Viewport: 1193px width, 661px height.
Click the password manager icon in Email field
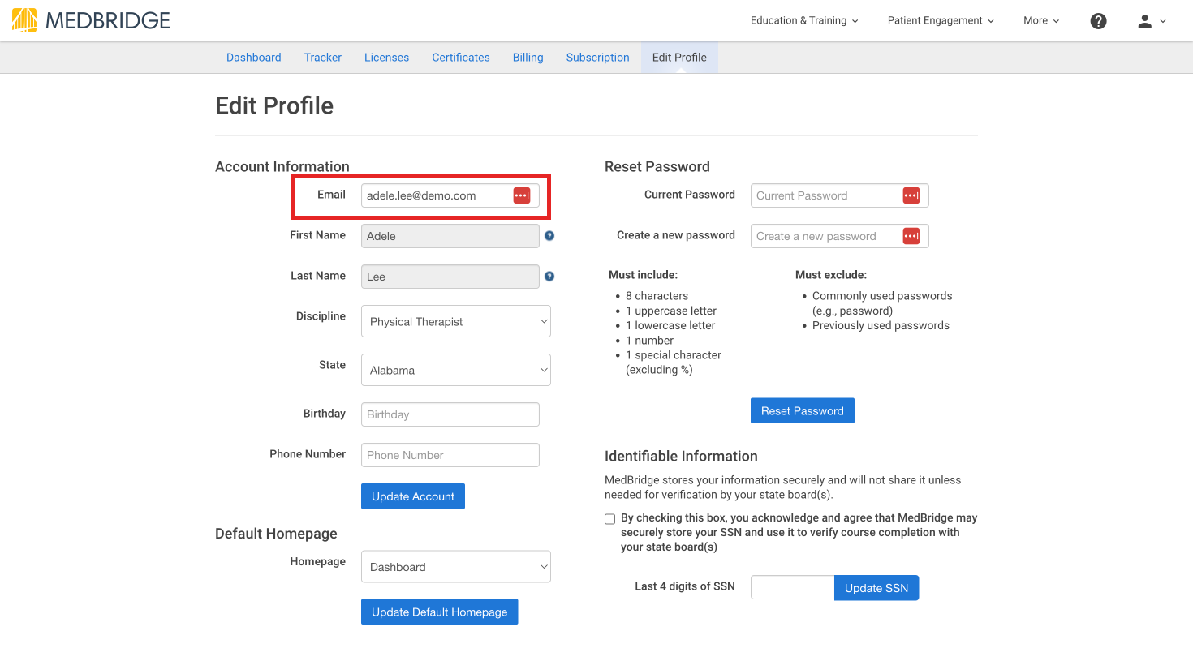(x=522, y=195)
